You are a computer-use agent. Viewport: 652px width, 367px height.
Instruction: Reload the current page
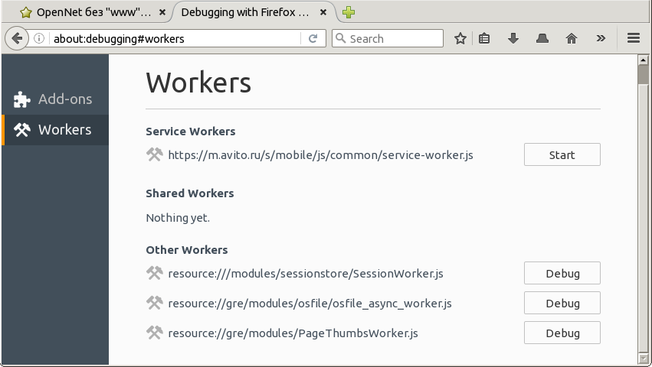click(313, 38)
